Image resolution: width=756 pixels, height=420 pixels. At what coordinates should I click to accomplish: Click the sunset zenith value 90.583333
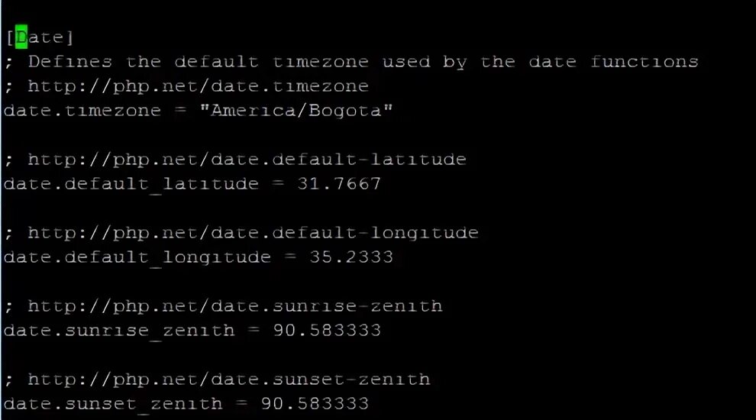click(315, 404)
